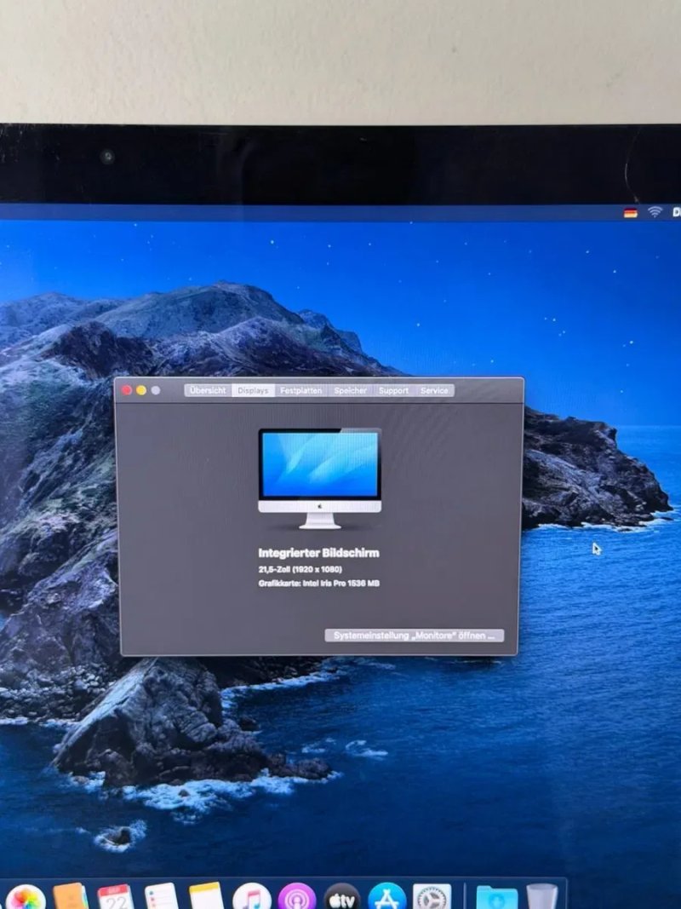Open System Preferences from the dock
This screenshot has height=909, width=681.
click(x=432, y=897)
